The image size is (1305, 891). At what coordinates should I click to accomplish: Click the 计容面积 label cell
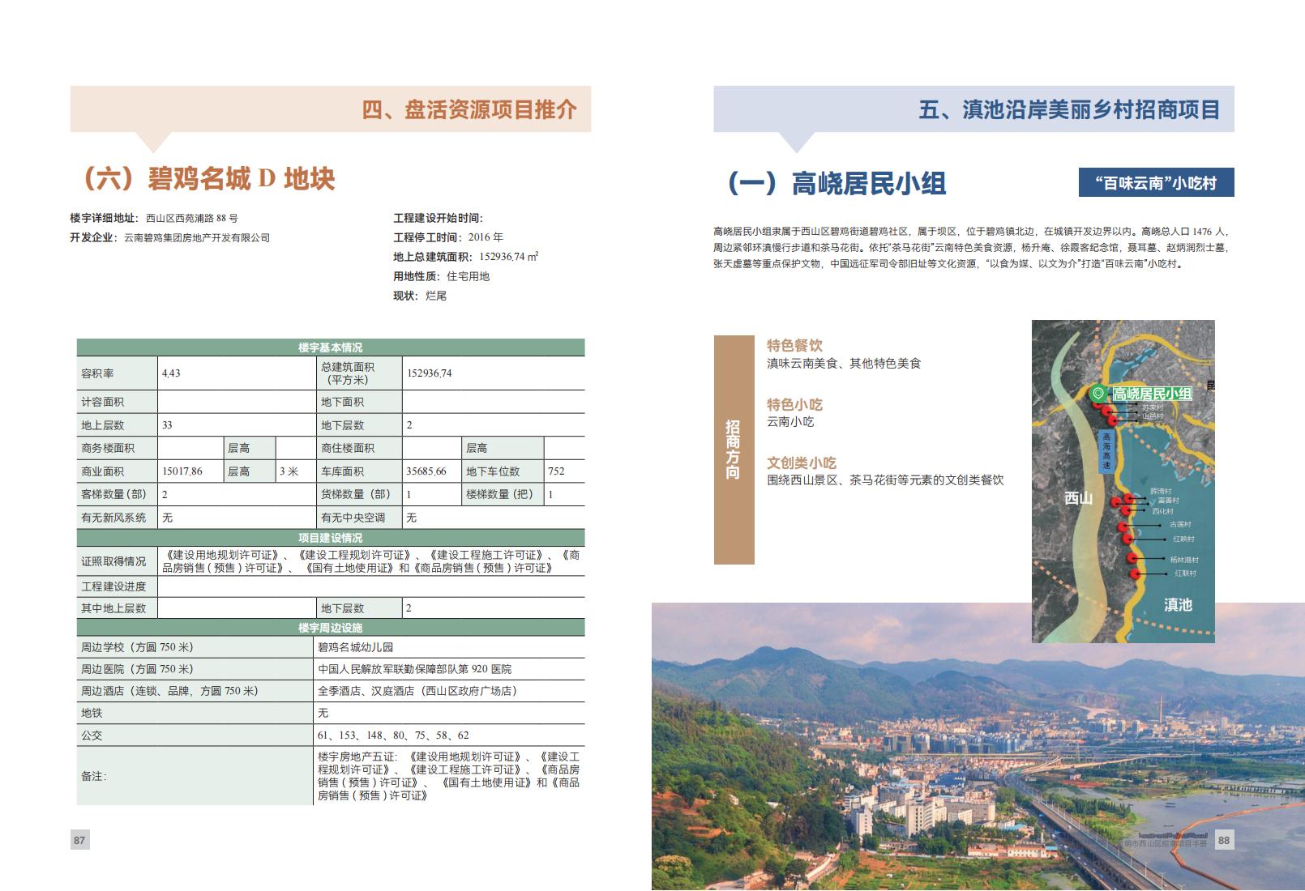point(118,402)
